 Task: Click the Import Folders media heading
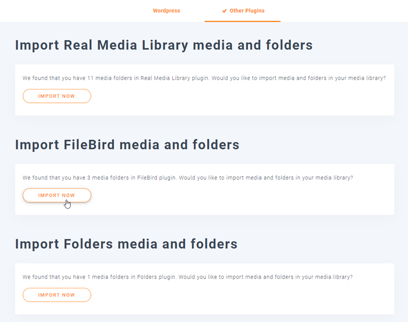[126, 244]
